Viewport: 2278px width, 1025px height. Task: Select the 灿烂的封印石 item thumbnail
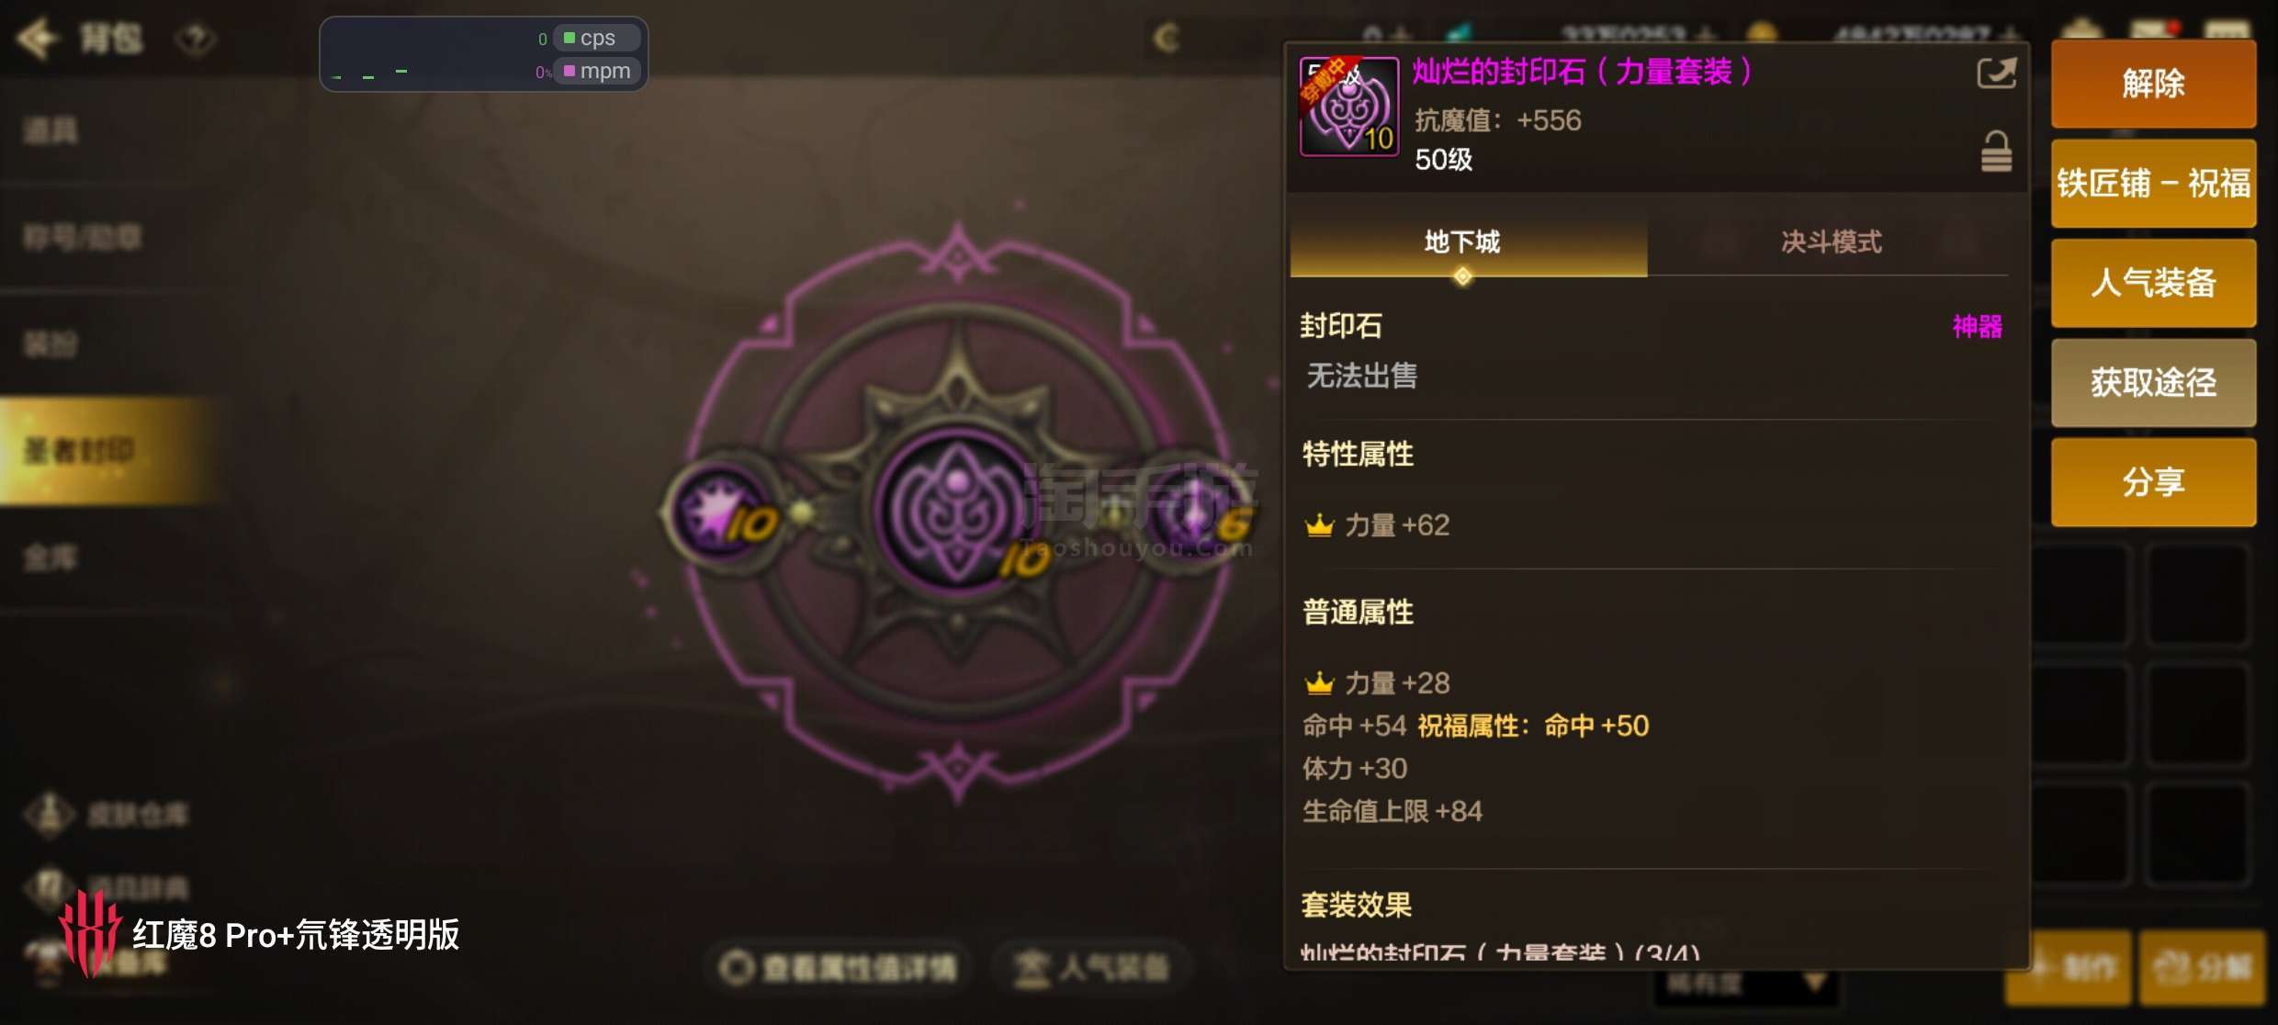1349,107
